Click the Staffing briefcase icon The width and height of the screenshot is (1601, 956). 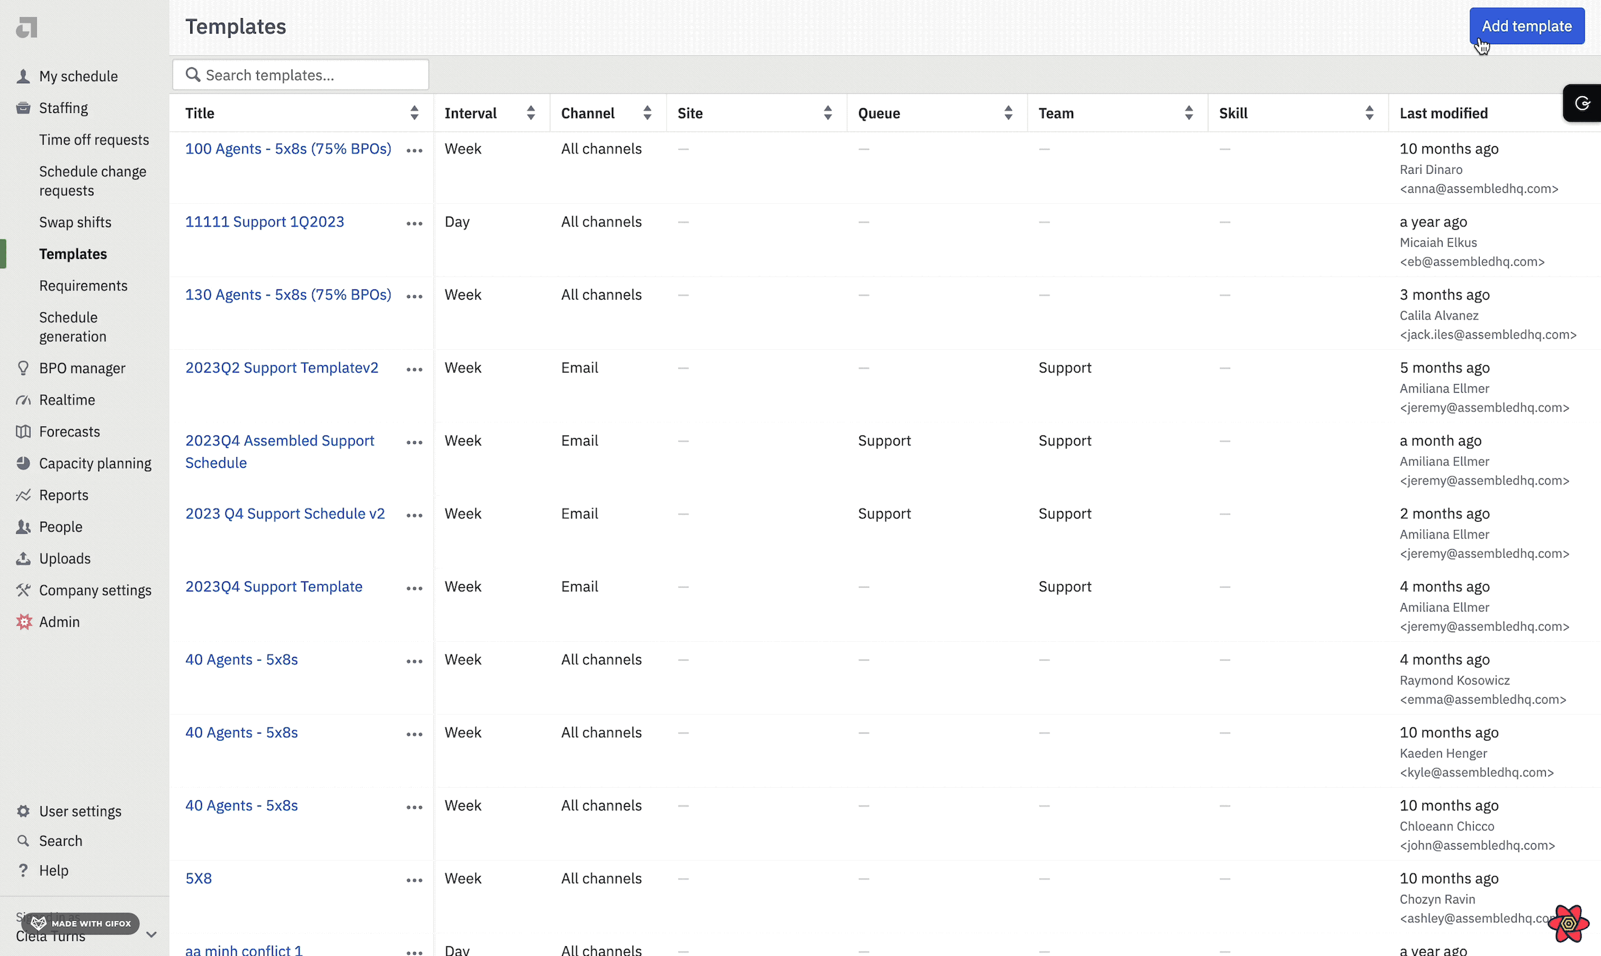[23, 108]
